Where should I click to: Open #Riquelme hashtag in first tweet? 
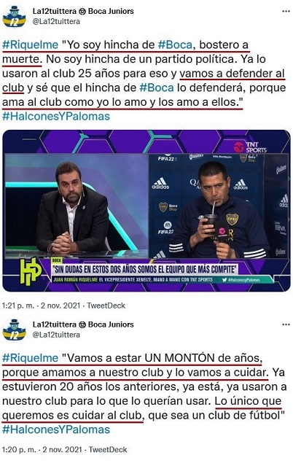30,45
